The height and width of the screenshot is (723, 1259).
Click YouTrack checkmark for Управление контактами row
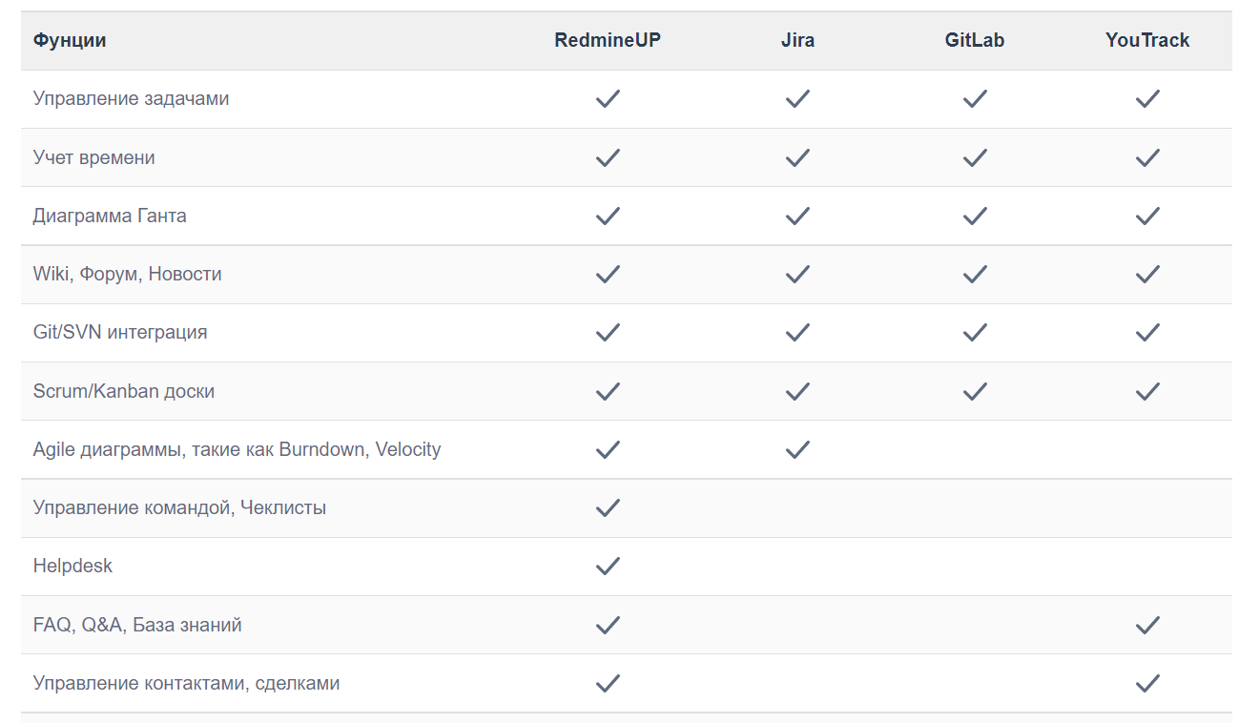tap(1147, 683)
